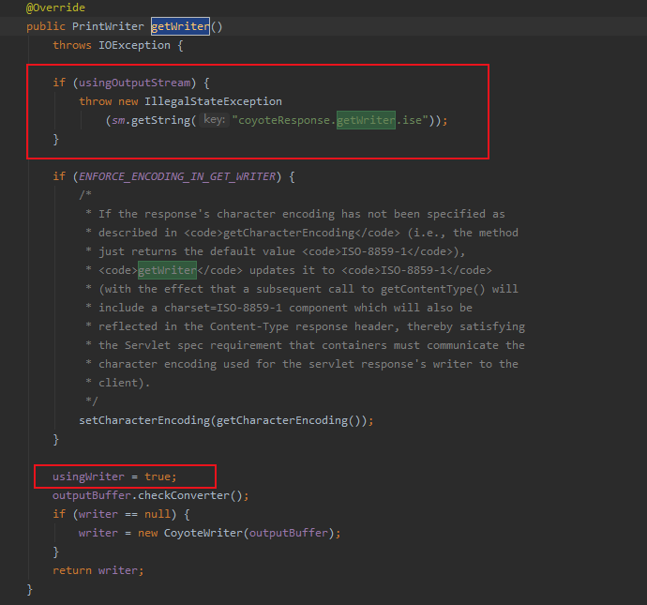Click IOException in the throws clause
Screen dimensions: 647x605
click(134, 45)
